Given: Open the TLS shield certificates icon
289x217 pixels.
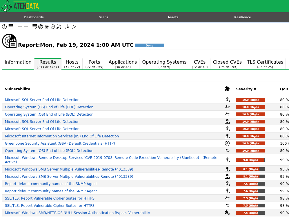Looking at the screenshot, I should [x=52, y=27].
